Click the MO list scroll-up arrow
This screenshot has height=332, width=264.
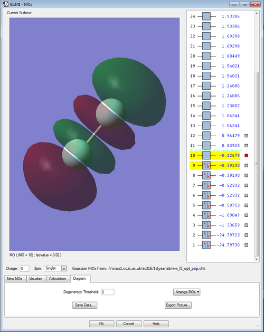[257, 13]
